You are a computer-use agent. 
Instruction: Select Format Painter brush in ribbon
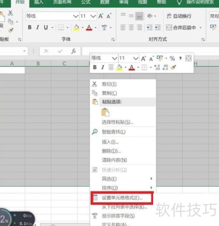(x=10, y=30)
